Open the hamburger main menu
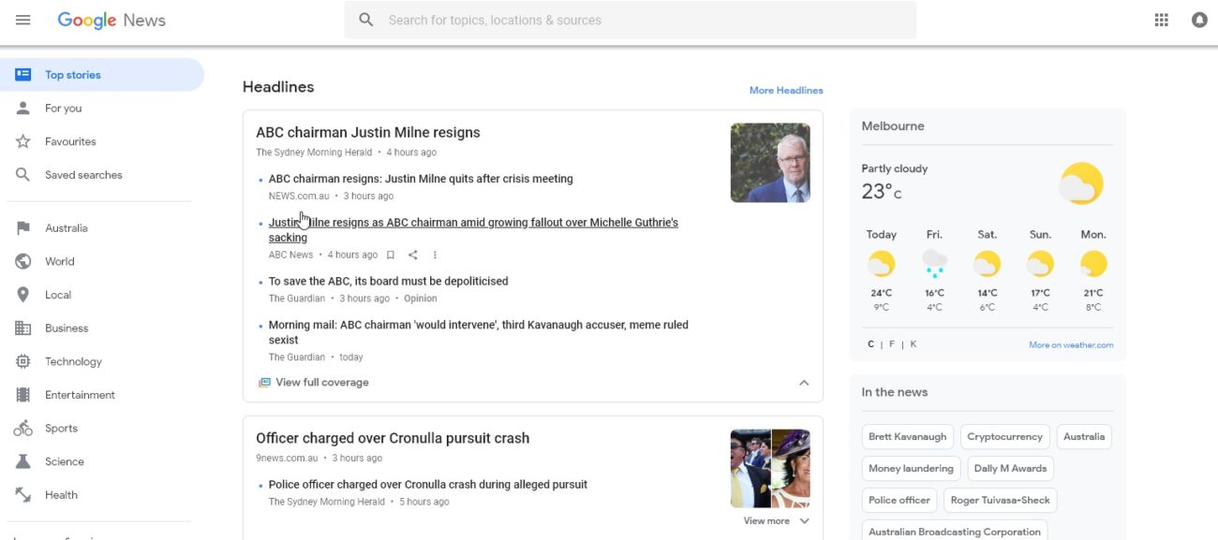This screenshot has width=1218, height=540. [23, 20]
